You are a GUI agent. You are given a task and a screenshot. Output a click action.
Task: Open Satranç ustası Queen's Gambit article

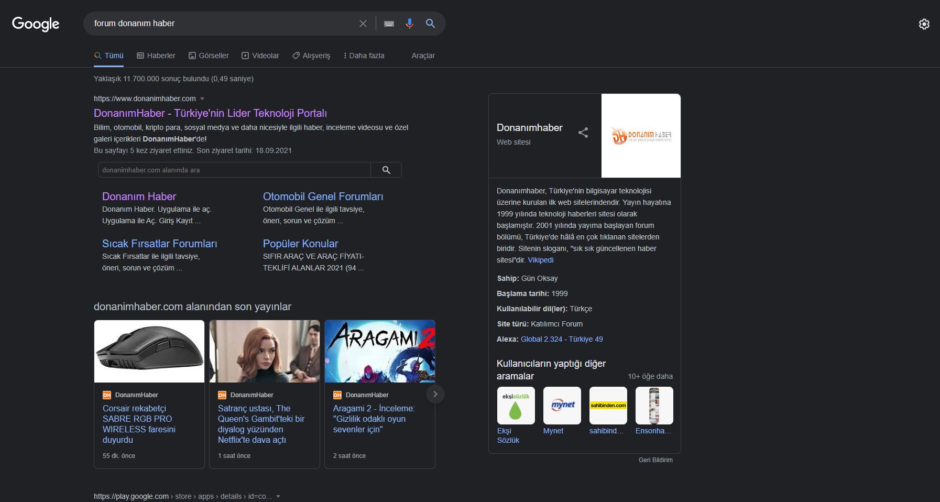pos(261,424)
